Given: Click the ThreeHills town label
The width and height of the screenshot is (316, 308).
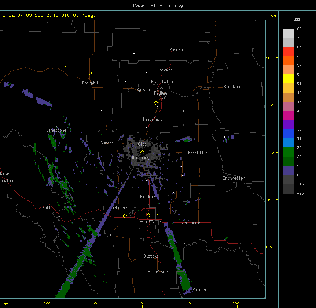Looking at the screenshot, I should (197, 153).
